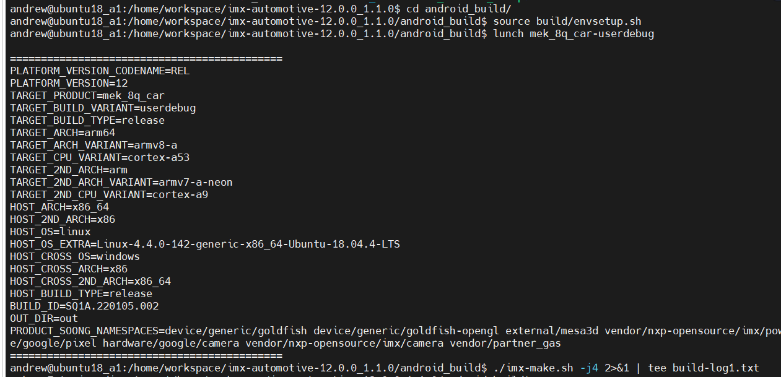Click the TARGET_PRODUCT=mek_8q_car line
The image size is (781, 377).
point(87,95)
